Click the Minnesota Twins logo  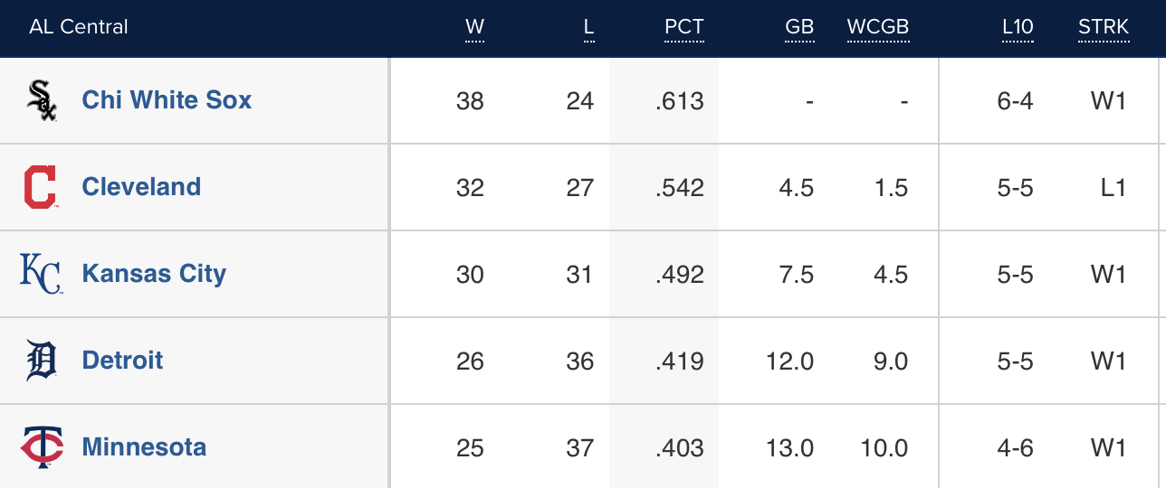(42, 447)
